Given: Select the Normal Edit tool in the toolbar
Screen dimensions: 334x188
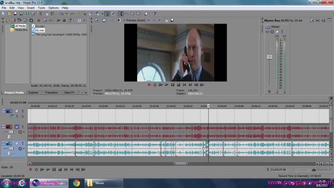Looking at the screenshot, I should tap(121, 14).
